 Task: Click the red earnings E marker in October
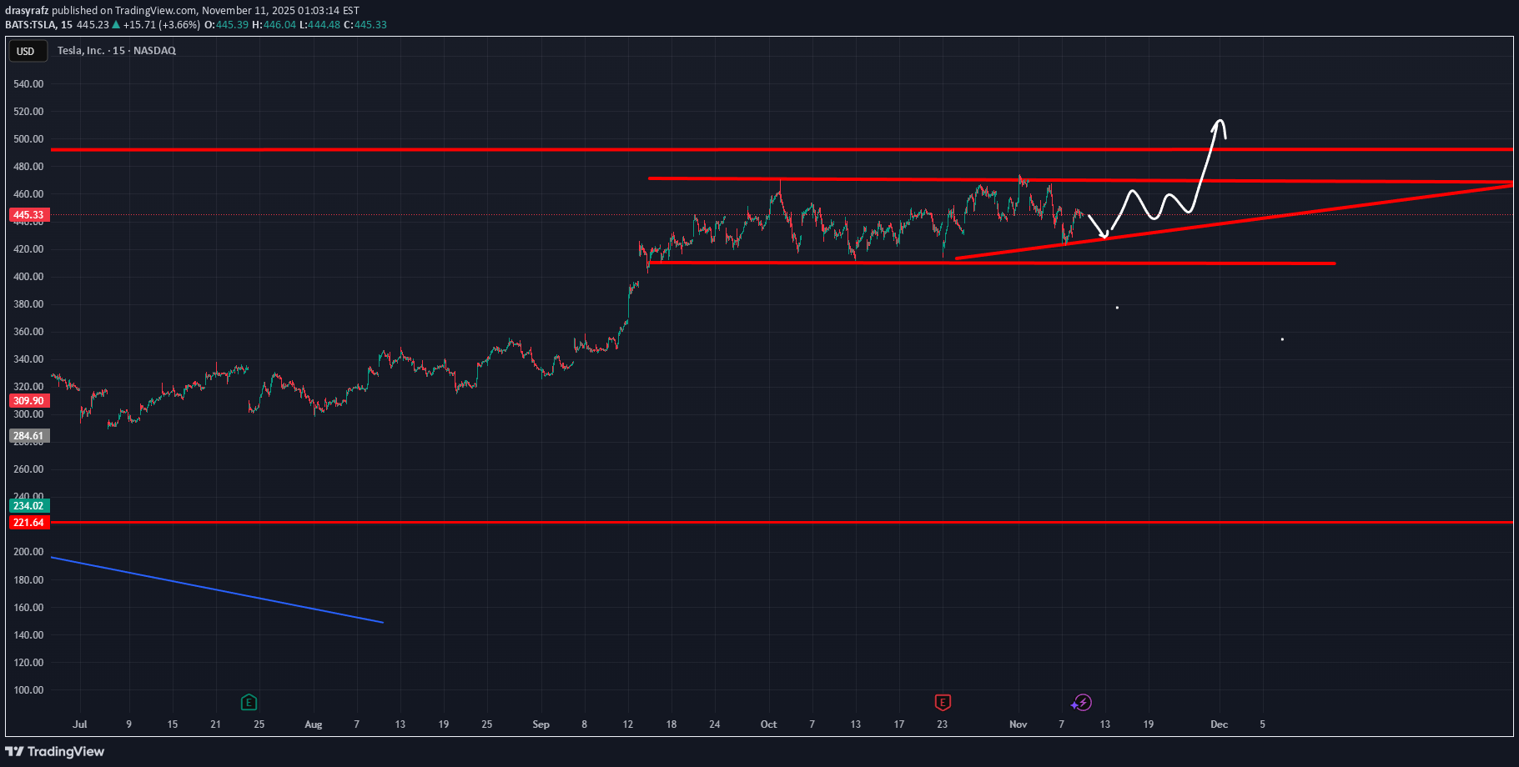(x=942, y=702)
